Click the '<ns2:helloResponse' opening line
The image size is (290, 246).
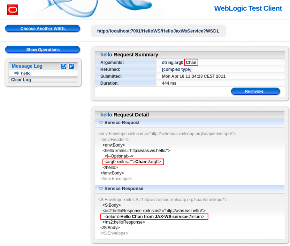pos(154,211)
